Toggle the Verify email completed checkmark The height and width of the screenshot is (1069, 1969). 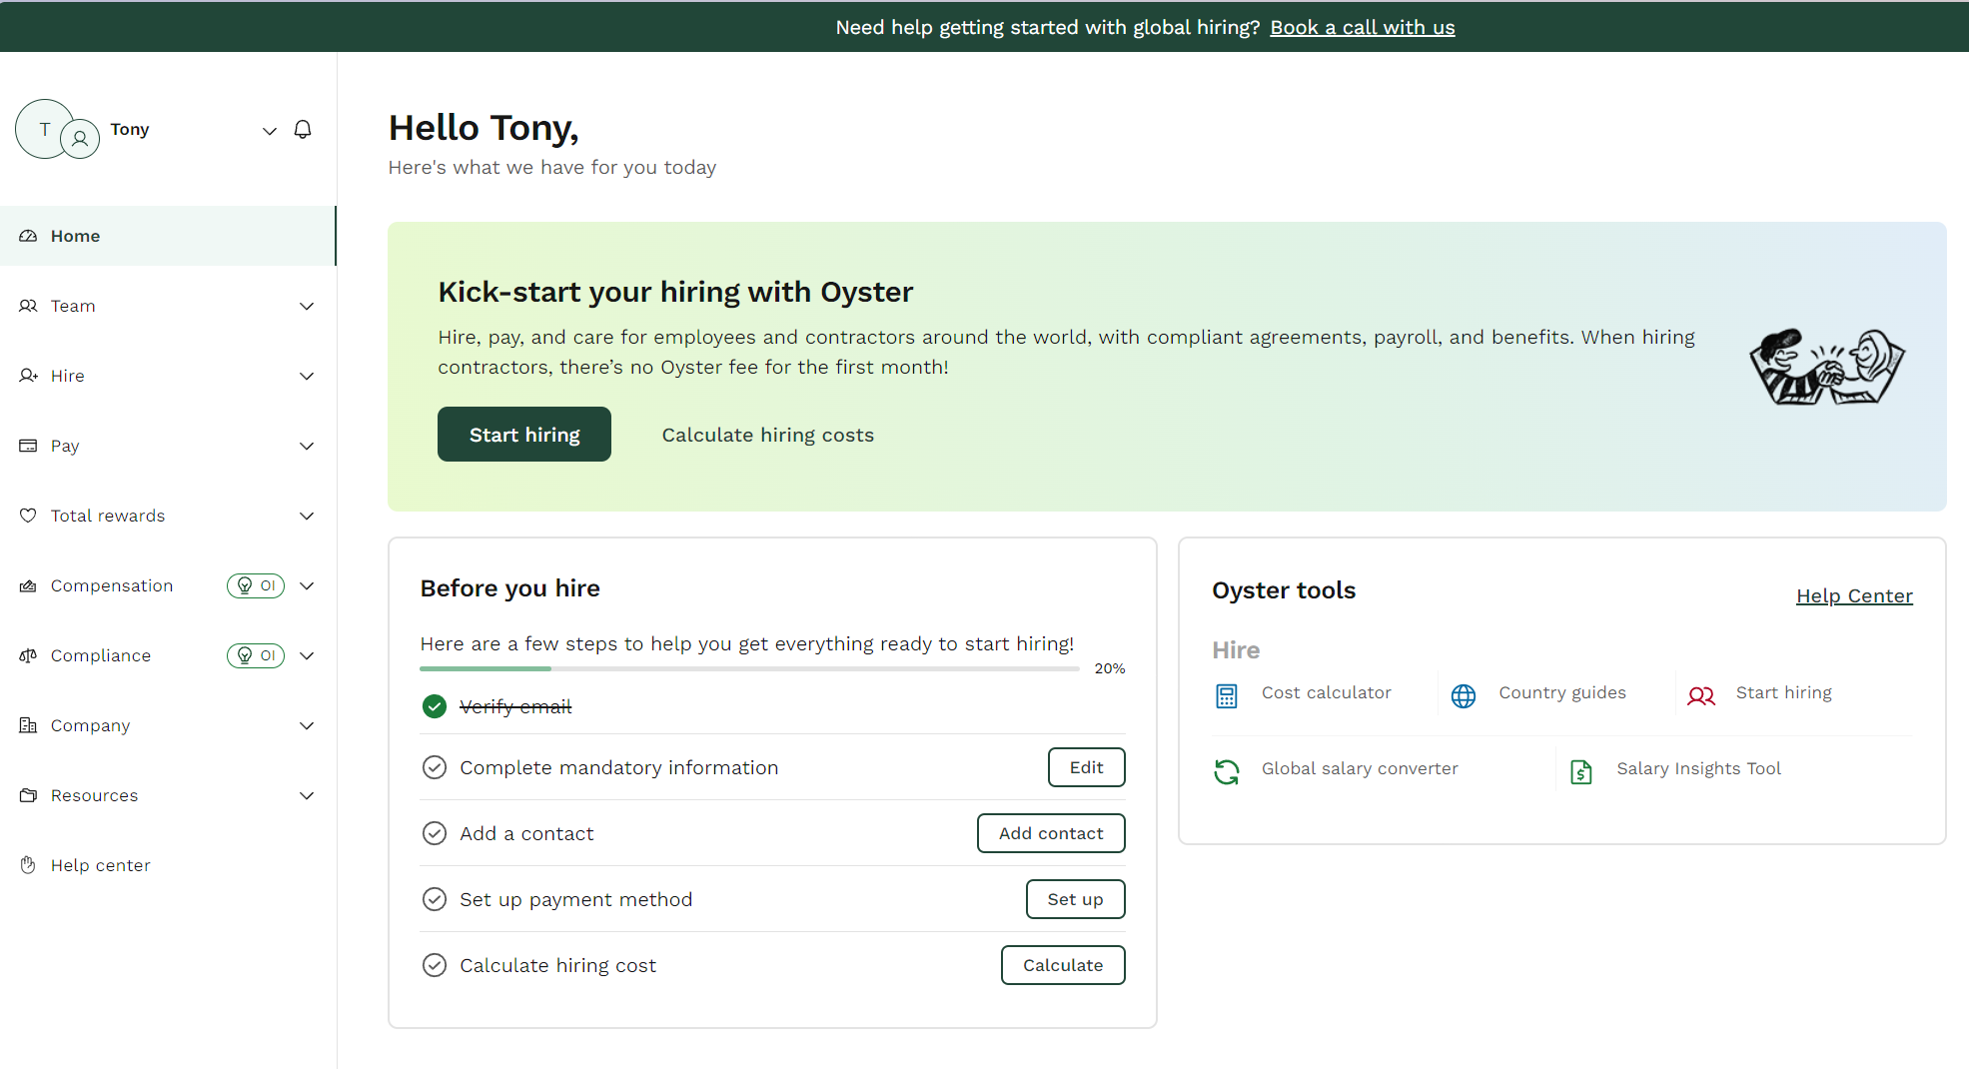tap(435, 706)
